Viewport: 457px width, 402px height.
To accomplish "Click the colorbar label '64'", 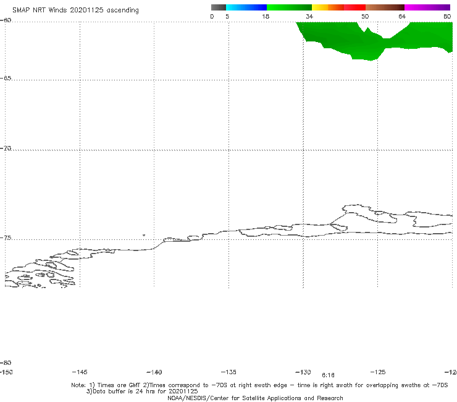I will 402,16.
